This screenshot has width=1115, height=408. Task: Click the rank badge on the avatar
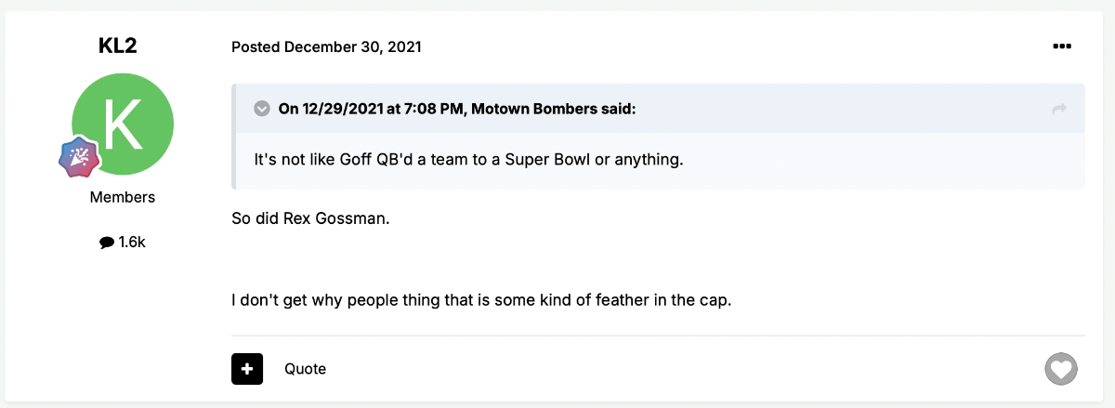coord(80,157)
